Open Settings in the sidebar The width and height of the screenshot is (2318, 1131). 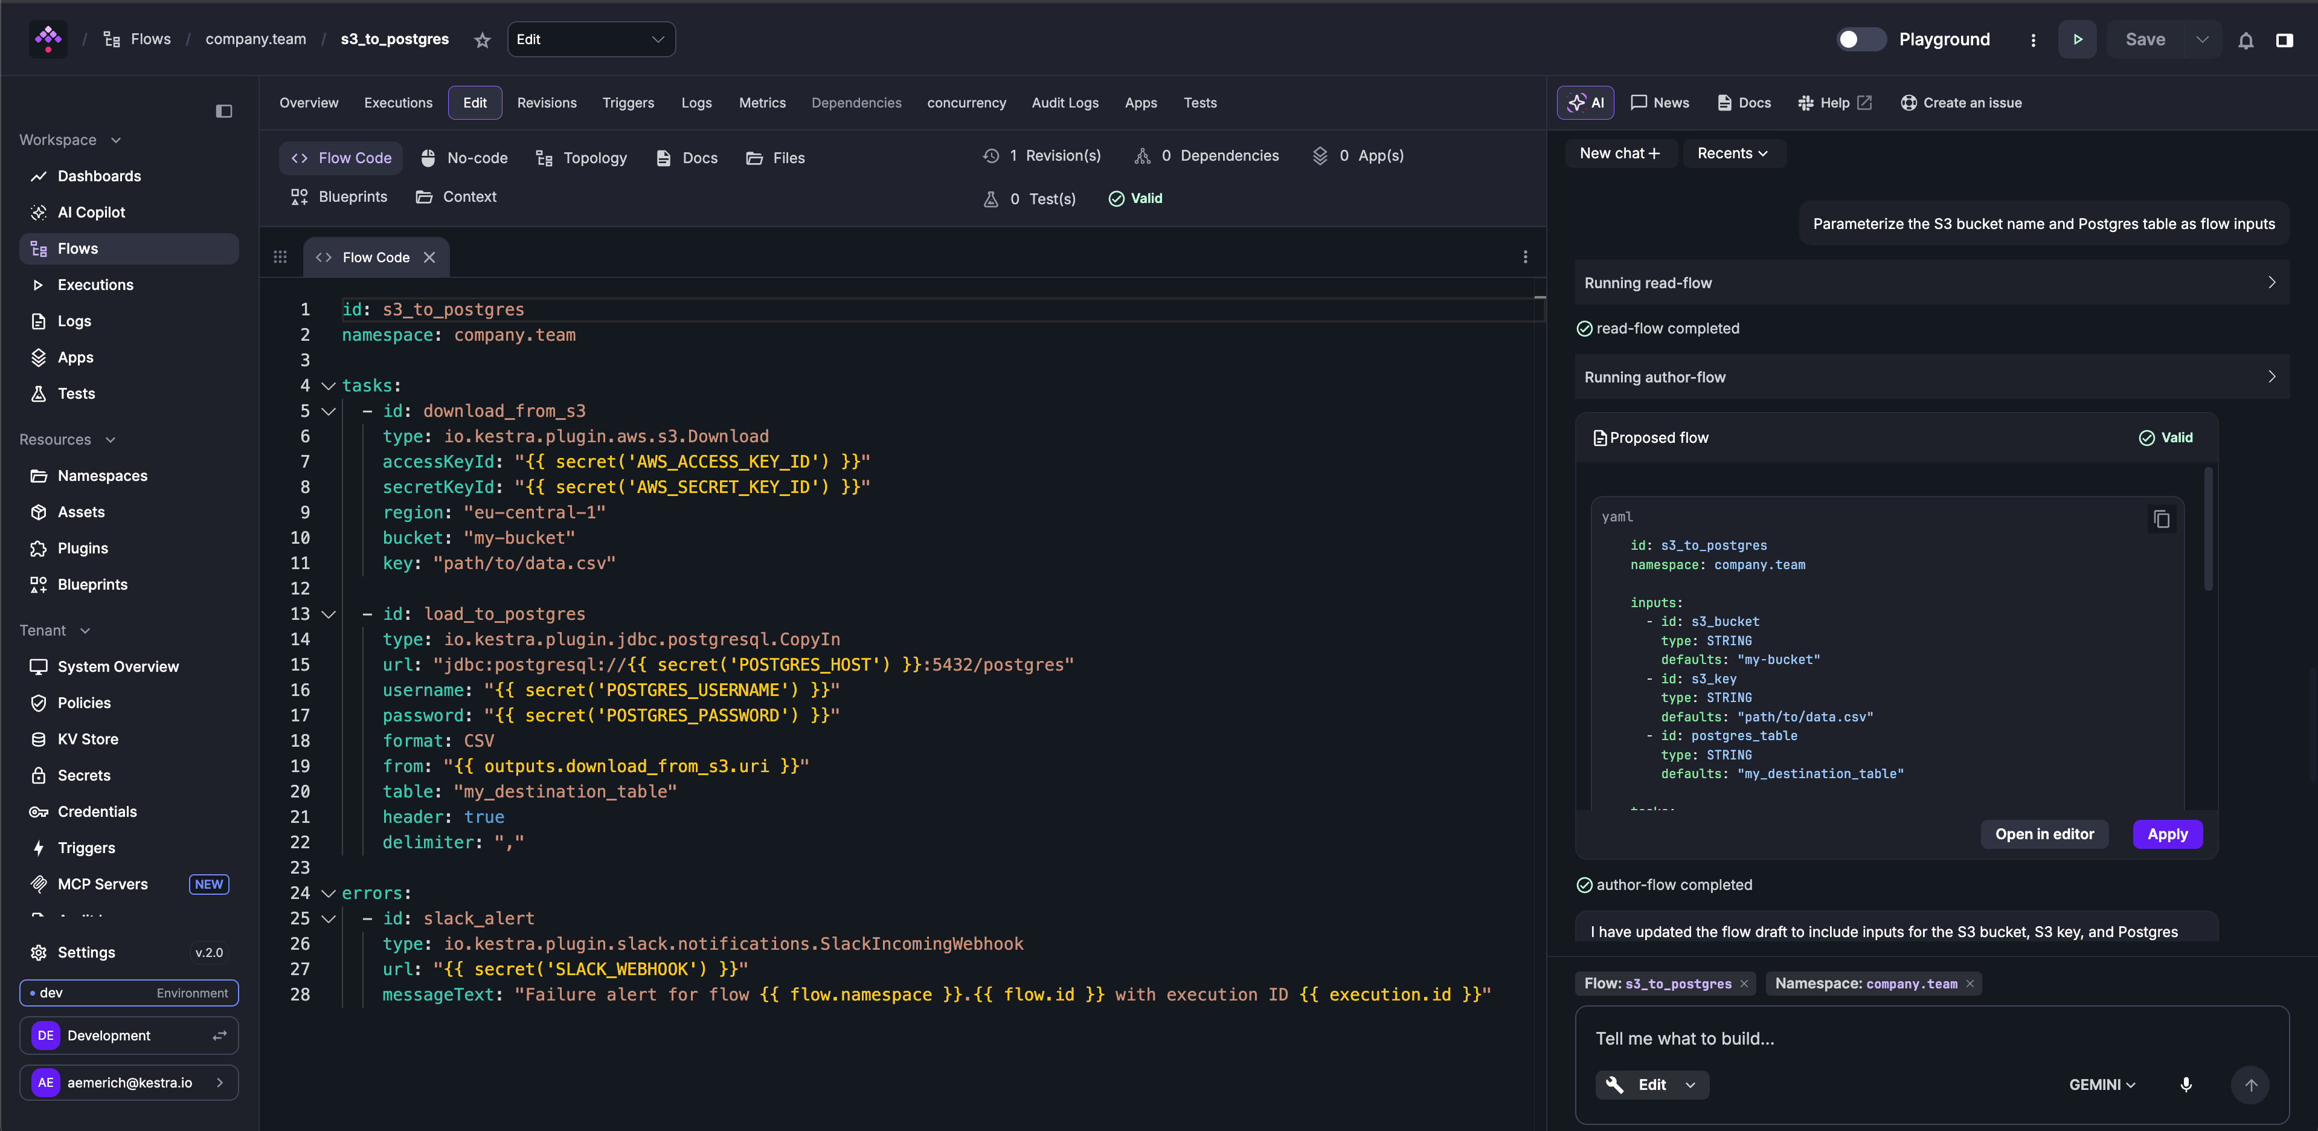click(129, 952)
